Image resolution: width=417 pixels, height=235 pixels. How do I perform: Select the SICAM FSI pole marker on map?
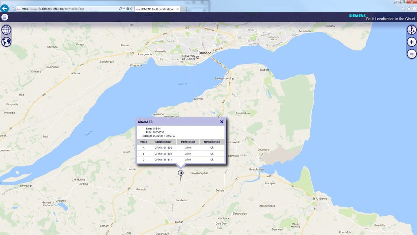(181, 175)
